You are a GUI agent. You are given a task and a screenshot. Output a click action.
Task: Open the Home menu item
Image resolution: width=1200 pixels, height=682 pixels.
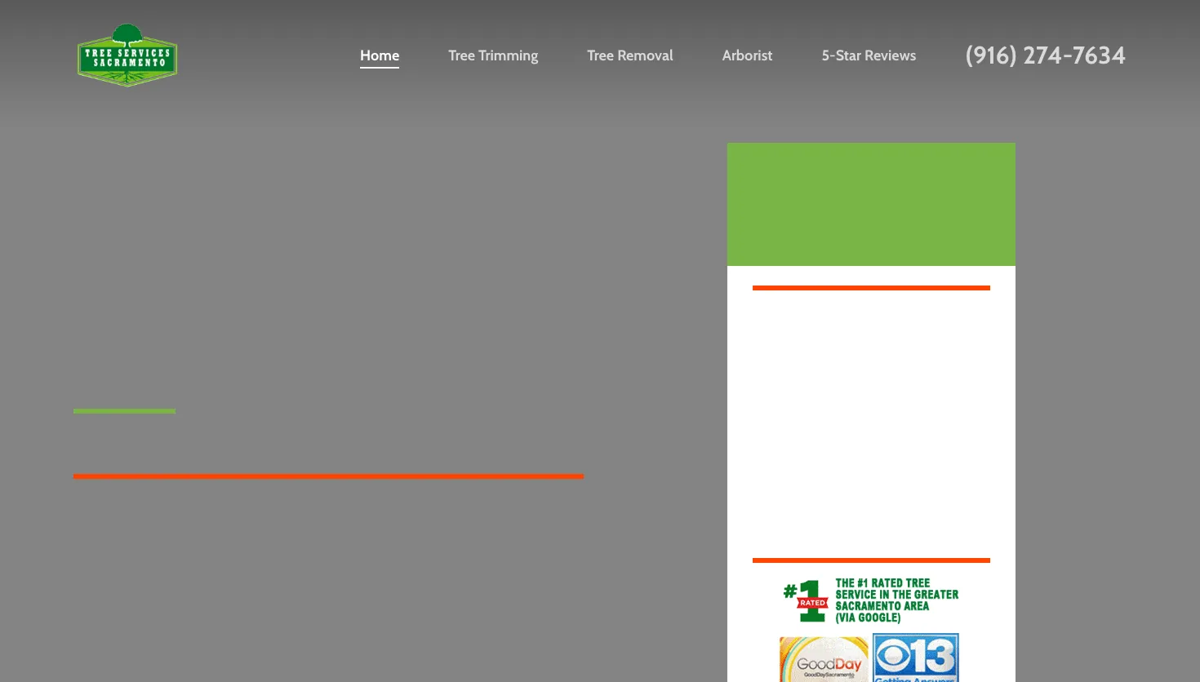click(x=380, y=55)
